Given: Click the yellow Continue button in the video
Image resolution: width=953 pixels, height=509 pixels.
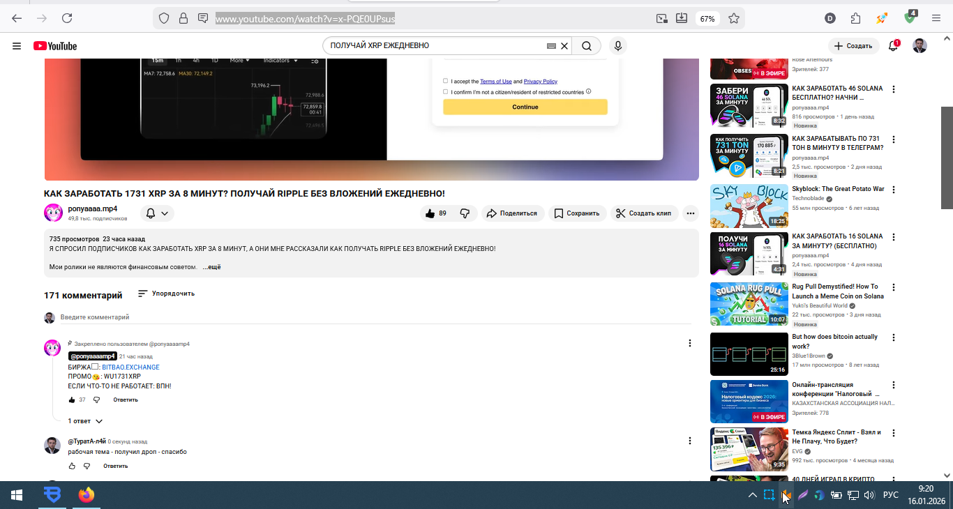Looking at the screenshot, I should 525,107.
